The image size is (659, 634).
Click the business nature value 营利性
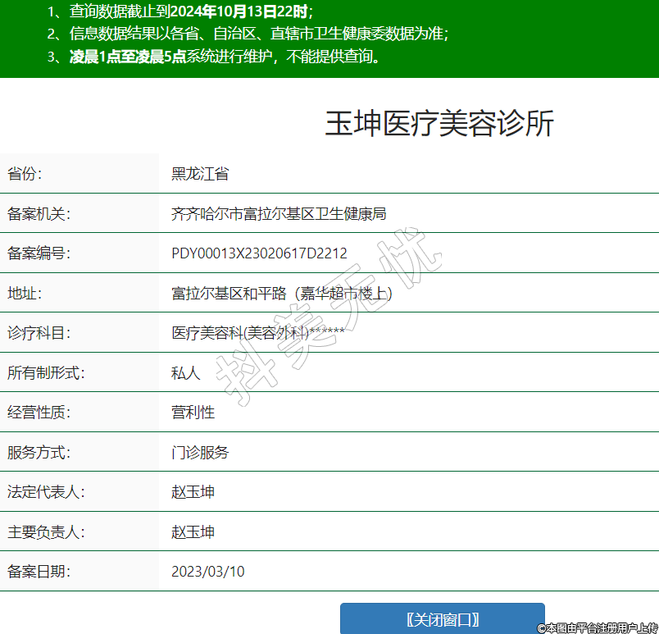pos(193,413)
